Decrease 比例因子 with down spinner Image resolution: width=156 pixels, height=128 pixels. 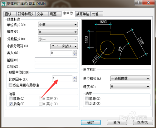(75, 80)
